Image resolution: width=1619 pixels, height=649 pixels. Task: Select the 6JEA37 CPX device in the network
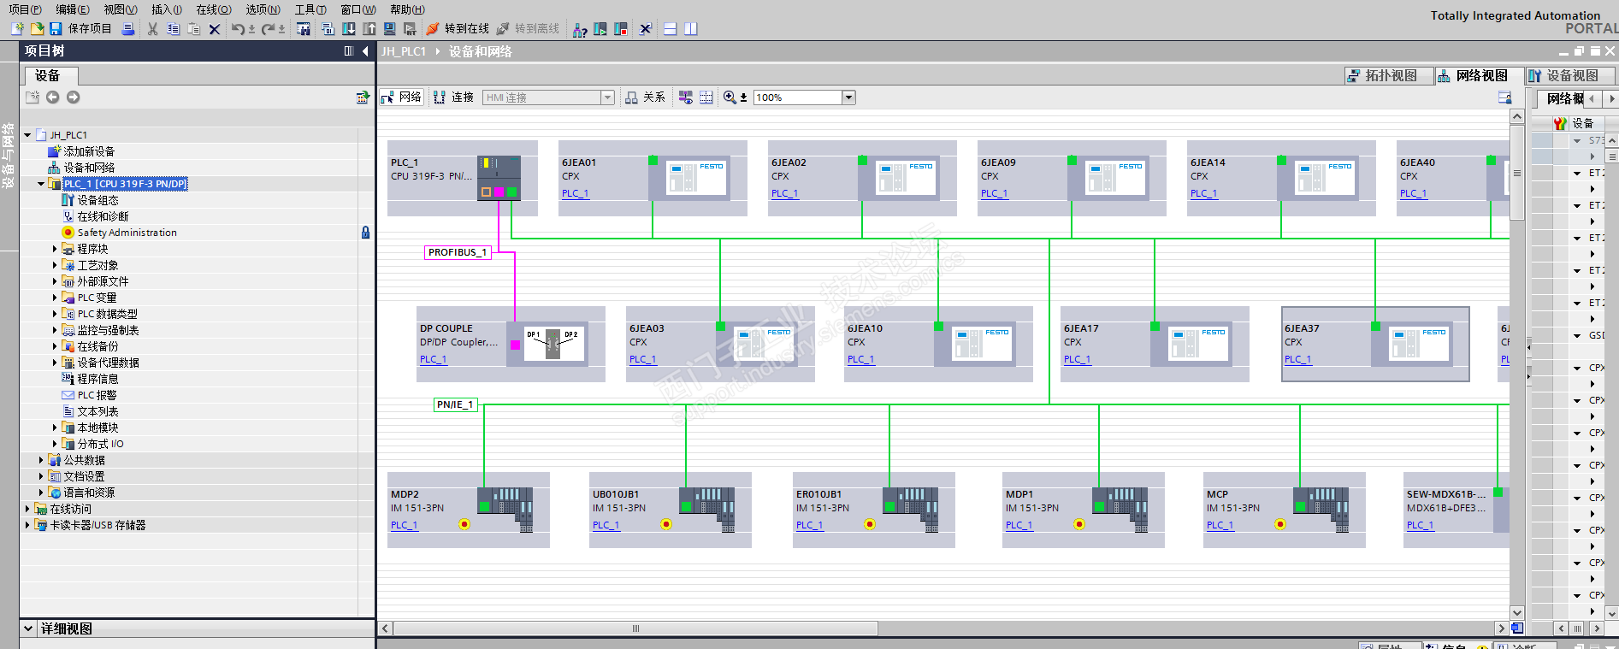click(x=1375, y=344)
